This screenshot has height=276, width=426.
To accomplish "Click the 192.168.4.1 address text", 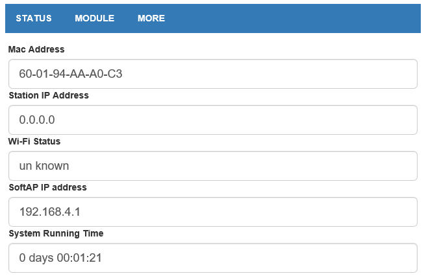I will (50, 212).
